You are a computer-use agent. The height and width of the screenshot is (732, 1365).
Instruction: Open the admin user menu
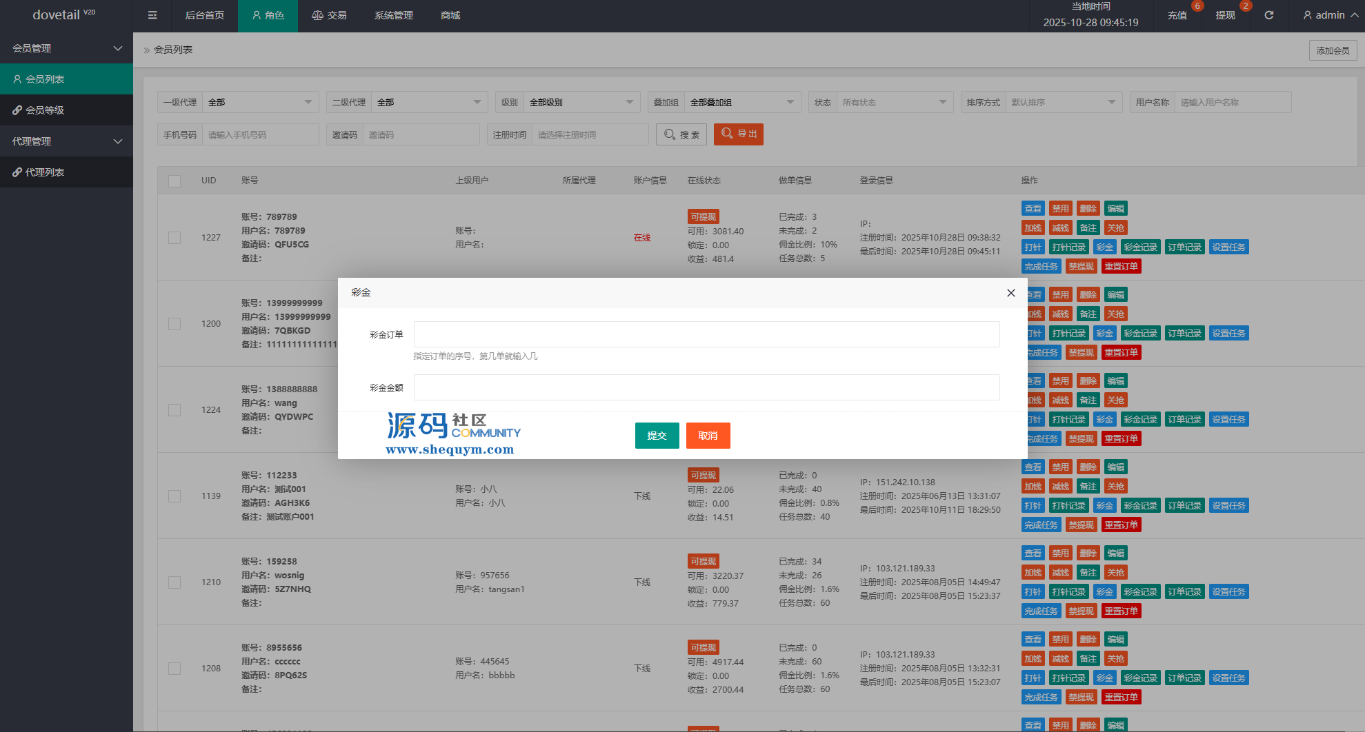pos(1330,15)
